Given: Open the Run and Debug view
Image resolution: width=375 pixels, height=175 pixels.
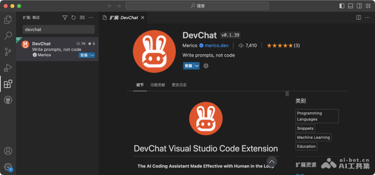Looking at the screenshot, I should point(8,68).
